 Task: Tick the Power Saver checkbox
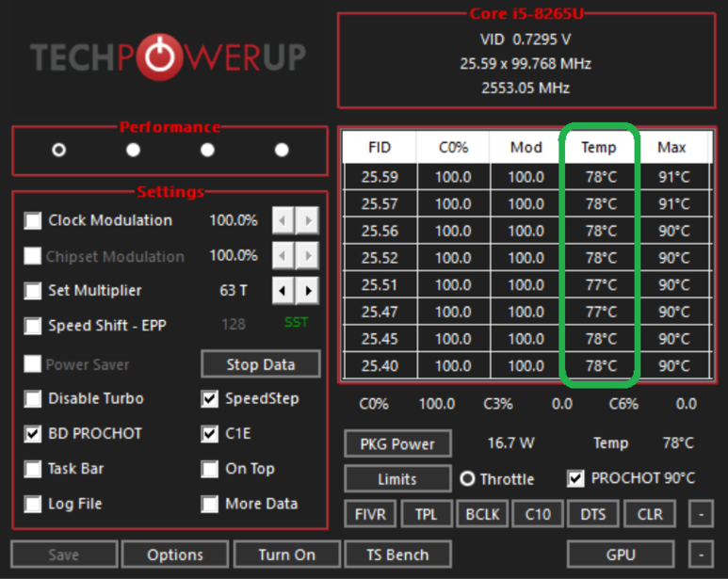point(33,363)
